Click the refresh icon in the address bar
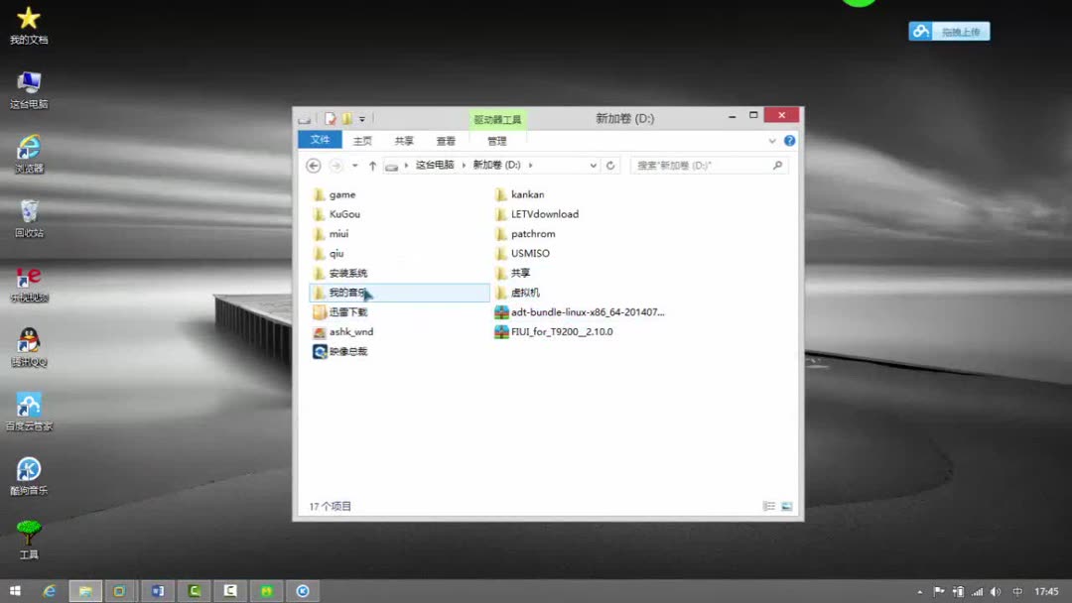1072x603 pixels. [609, 165]
